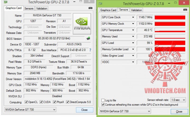
Task: Click the GPU-Z app icon in left title bar
Action: [6, 2]
